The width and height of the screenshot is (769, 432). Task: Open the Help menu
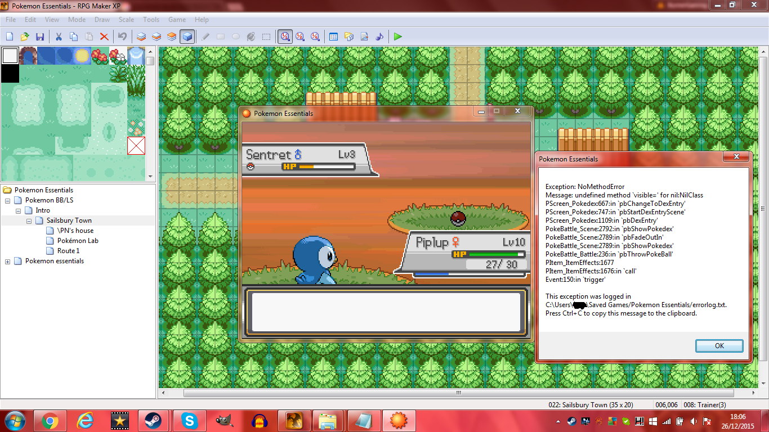pos(202,20)
